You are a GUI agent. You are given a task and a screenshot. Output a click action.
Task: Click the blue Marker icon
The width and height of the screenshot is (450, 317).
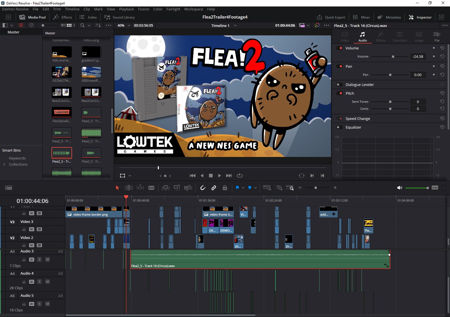(249, 188)
